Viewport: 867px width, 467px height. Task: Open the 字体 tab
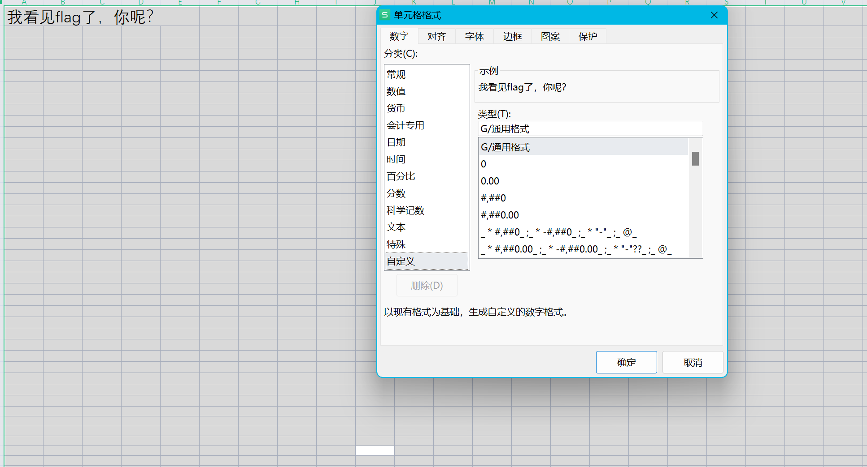tap(475, 36)
